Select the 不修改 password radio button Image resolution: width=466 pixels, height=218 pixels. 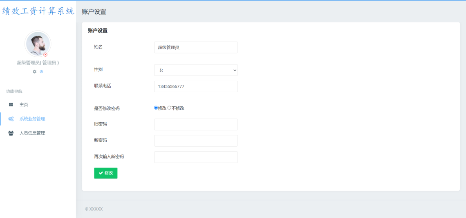pyautogui.click(x=169, y=108)
